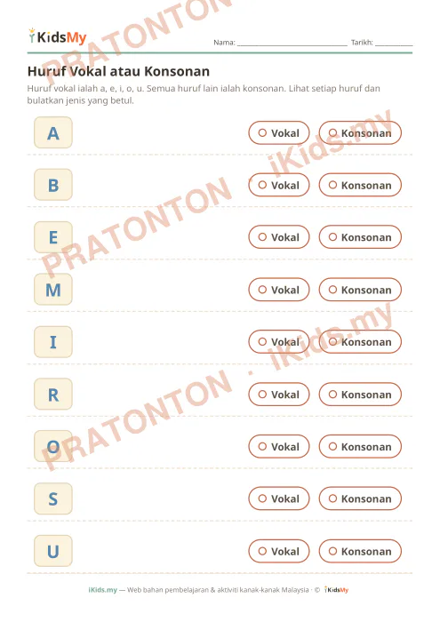Select Vokal for letter E
This screenshot has height=622, width=440.
point(279,237)
